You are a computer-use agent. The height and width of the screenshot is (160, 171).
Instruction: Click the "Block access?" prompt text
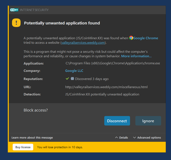click(36, 110)
